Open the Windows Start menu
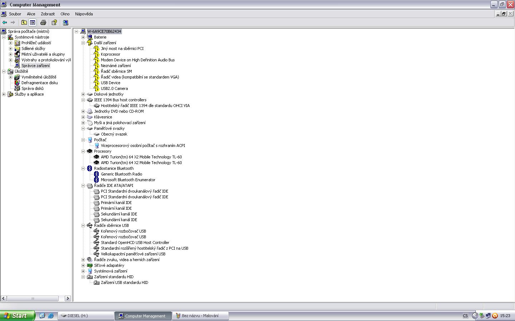 coord(18,316)
